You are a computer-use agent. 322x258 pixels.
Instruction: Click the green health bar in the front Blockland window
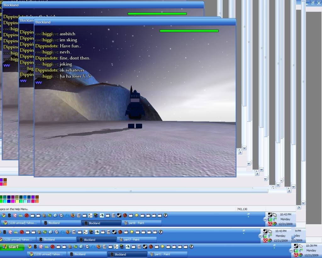(x=189, y=31)
